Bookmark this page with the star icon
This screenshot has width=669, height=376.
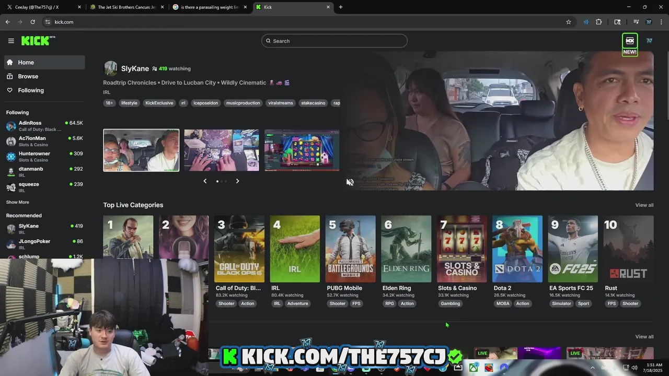click(x=569, y=22)
